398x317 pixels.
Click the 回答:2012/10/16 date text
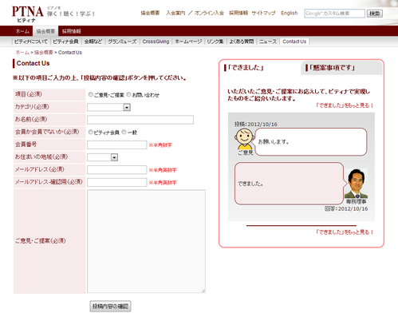click(346, 208)
